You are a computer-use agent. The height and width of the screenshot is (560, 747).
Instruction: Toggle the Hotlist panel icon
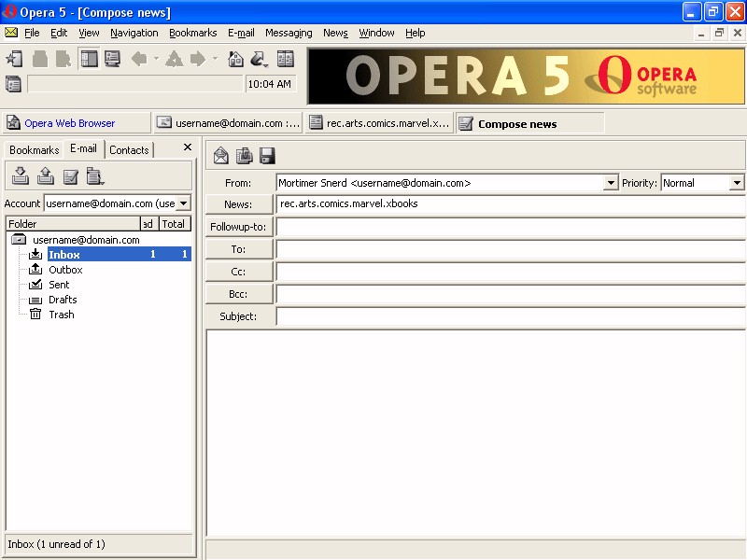tap(89, 59)
